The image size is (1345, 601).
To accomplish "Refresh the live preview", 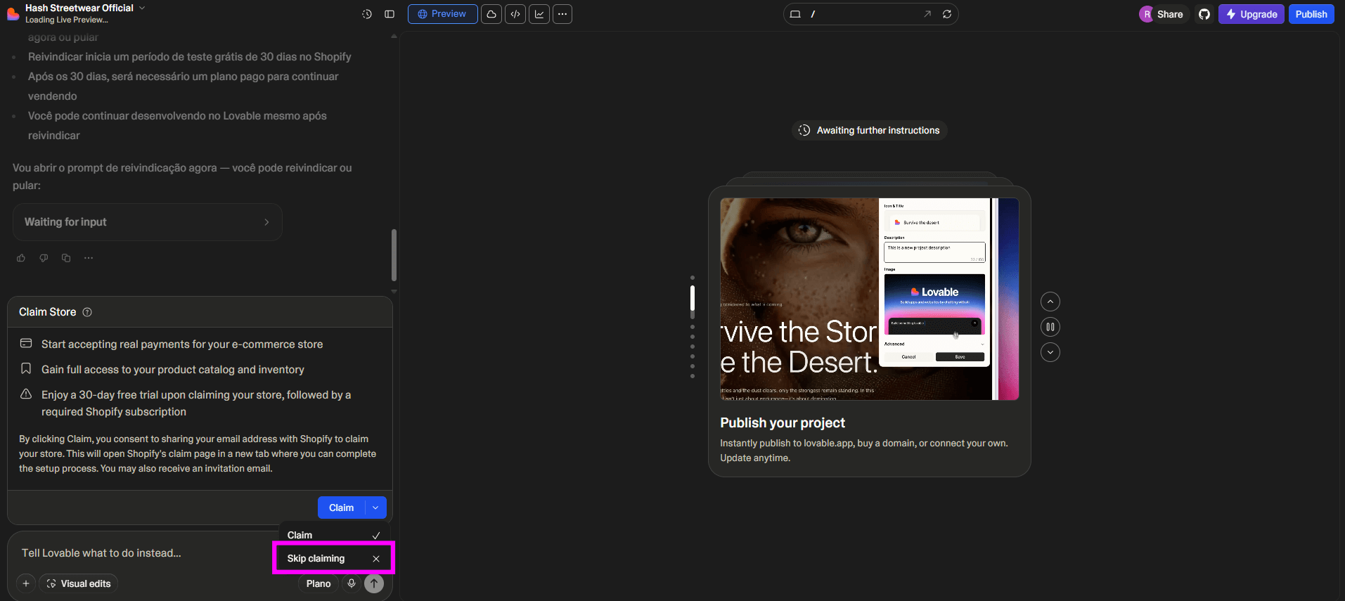I will pos(947,14).
